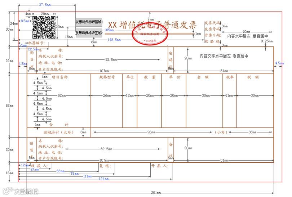The width and height of the screenshot is (292, 197).
Task: Click the 数量 column header
Action: click(x=150, y=77)
